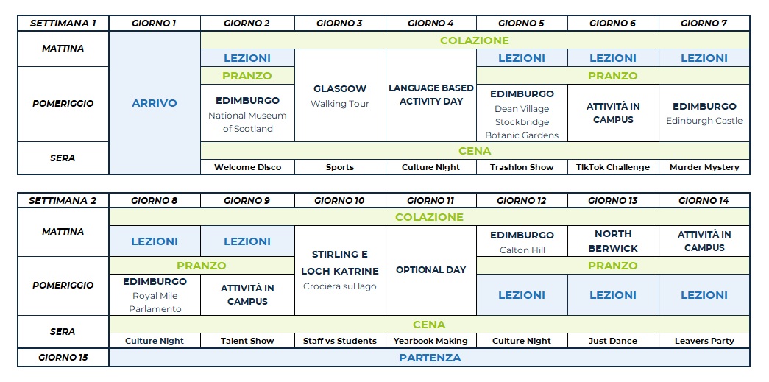Select the Stirling e Loch Katrine cell

pyautogui.click(x=339, y=270)
